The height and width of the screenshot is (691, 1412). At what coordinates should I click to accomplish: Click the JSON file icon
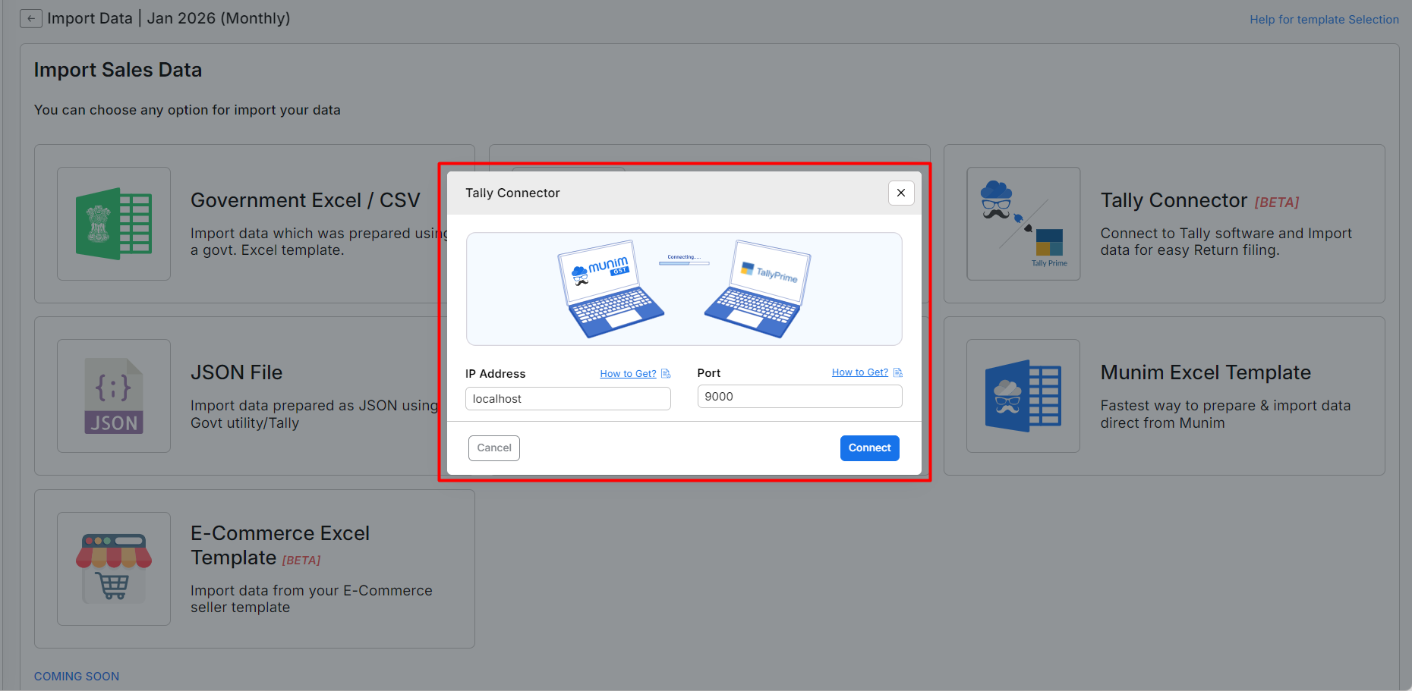click(114, 396)
